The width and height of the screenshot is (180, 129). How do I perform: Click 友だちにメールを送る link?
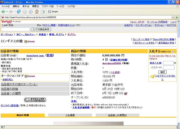pos(144,43)
